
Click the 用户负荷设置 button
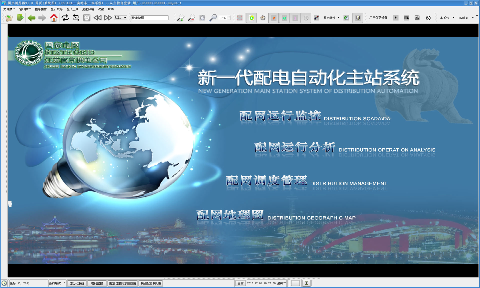pyautogui.click(x=378, y=18)
